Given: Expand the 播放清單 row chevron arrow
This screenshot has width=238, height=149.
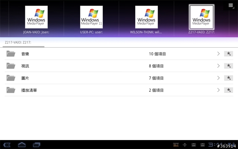Looking at the screenshot, I should [218, 90].
